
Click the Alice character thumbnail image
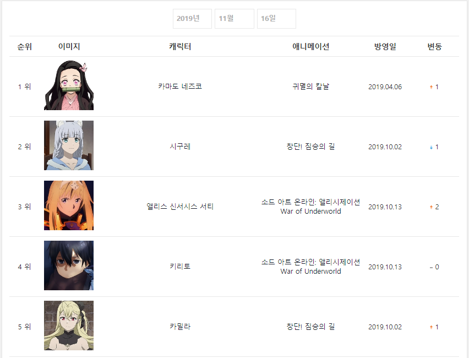tap(69, 205)
